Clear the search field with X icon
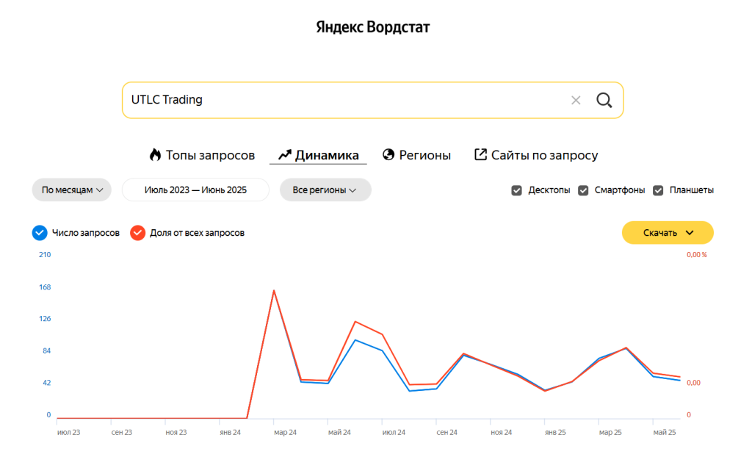This screenshot has width=752, height=457. [576, 100]
